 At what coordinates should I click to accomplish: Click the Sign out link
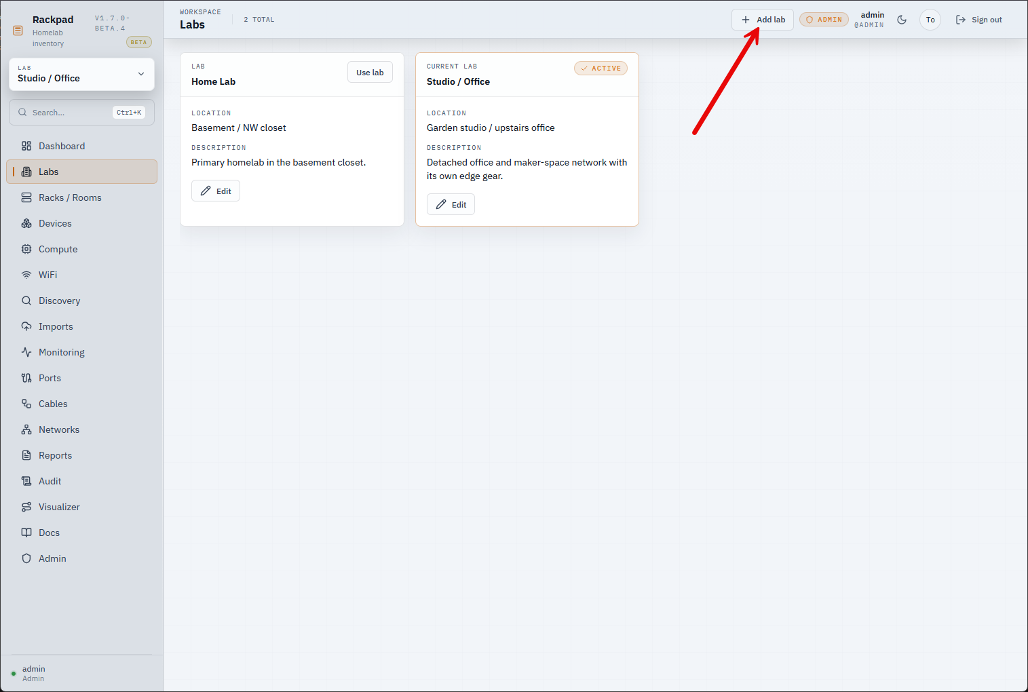pos(978,20)
